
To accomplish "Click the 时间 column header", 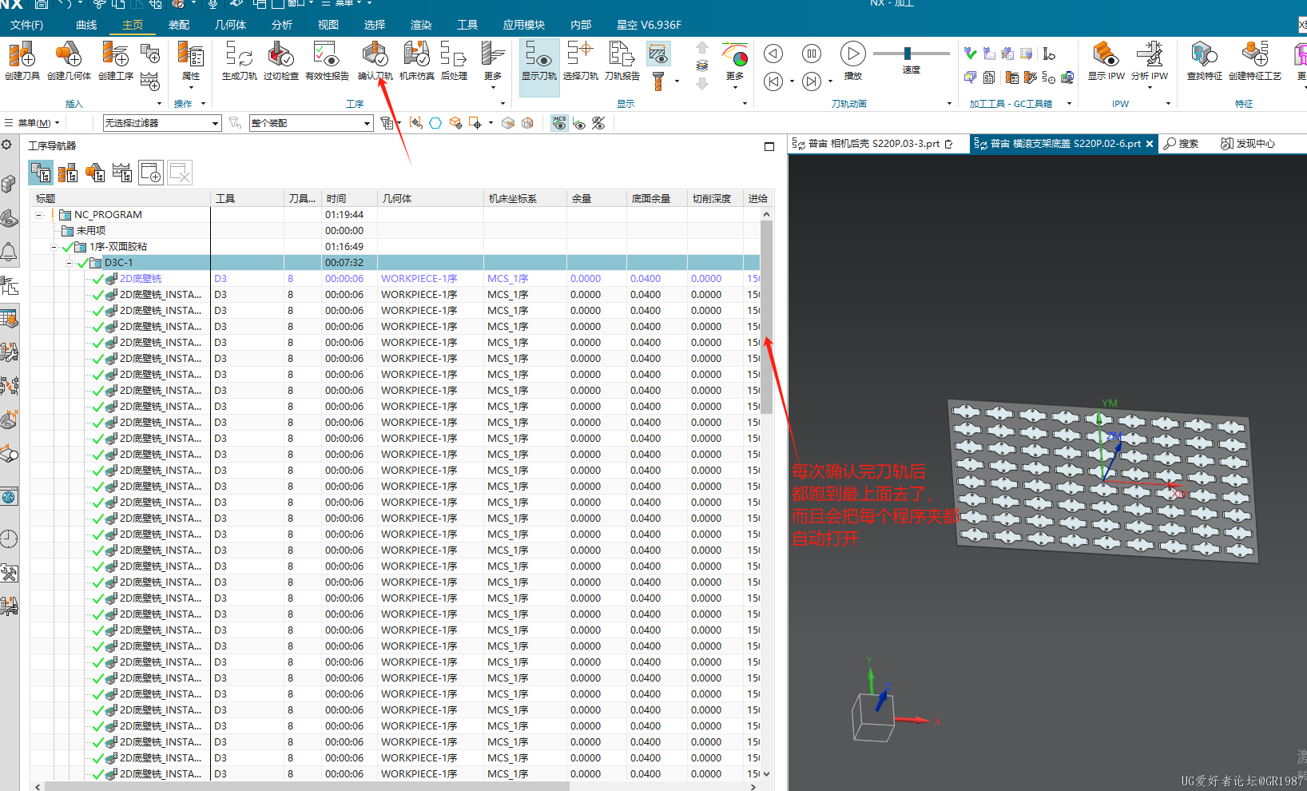I will (x=349, y=198).
